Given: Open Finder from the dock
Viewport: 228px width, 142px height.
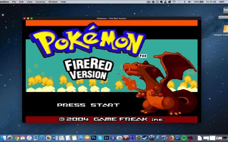Looking at the screenshot, I should point(3,138).
